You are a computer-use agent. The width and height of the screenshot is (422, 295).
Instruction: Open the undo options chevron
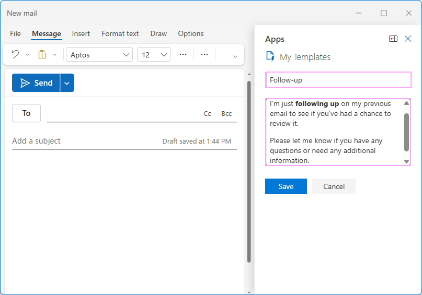[x=27, y=54]
